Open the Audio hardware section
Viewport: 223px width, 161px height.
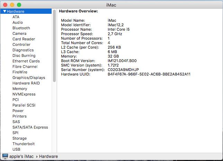[x=18, y=22]
